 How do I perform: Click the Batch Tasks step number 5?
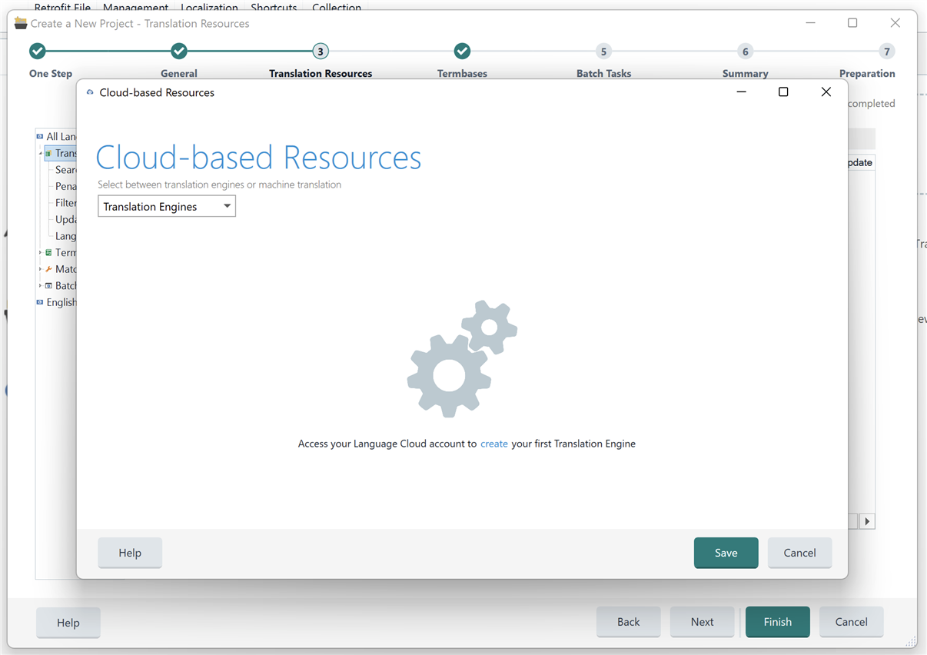pos(603,51)
